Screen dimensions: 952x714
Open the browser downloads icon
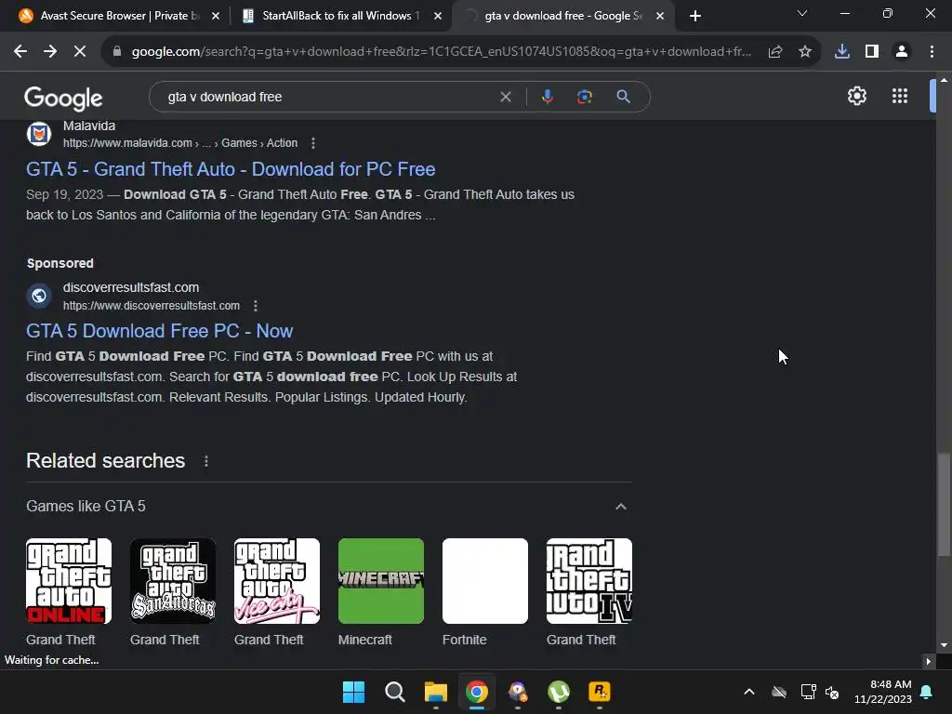pos(841,52)
